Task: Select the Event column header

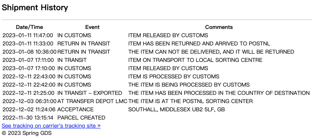Action: click(92, 27)
